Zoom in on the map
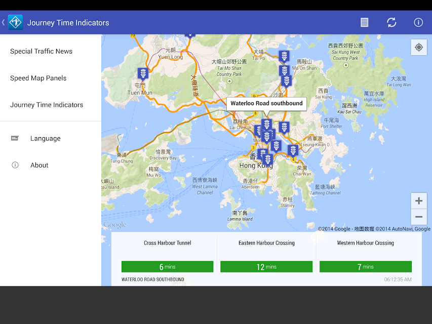 pos(418,201)
